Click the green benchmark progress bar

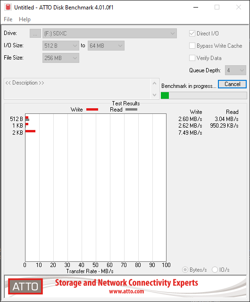click(204, 95)
